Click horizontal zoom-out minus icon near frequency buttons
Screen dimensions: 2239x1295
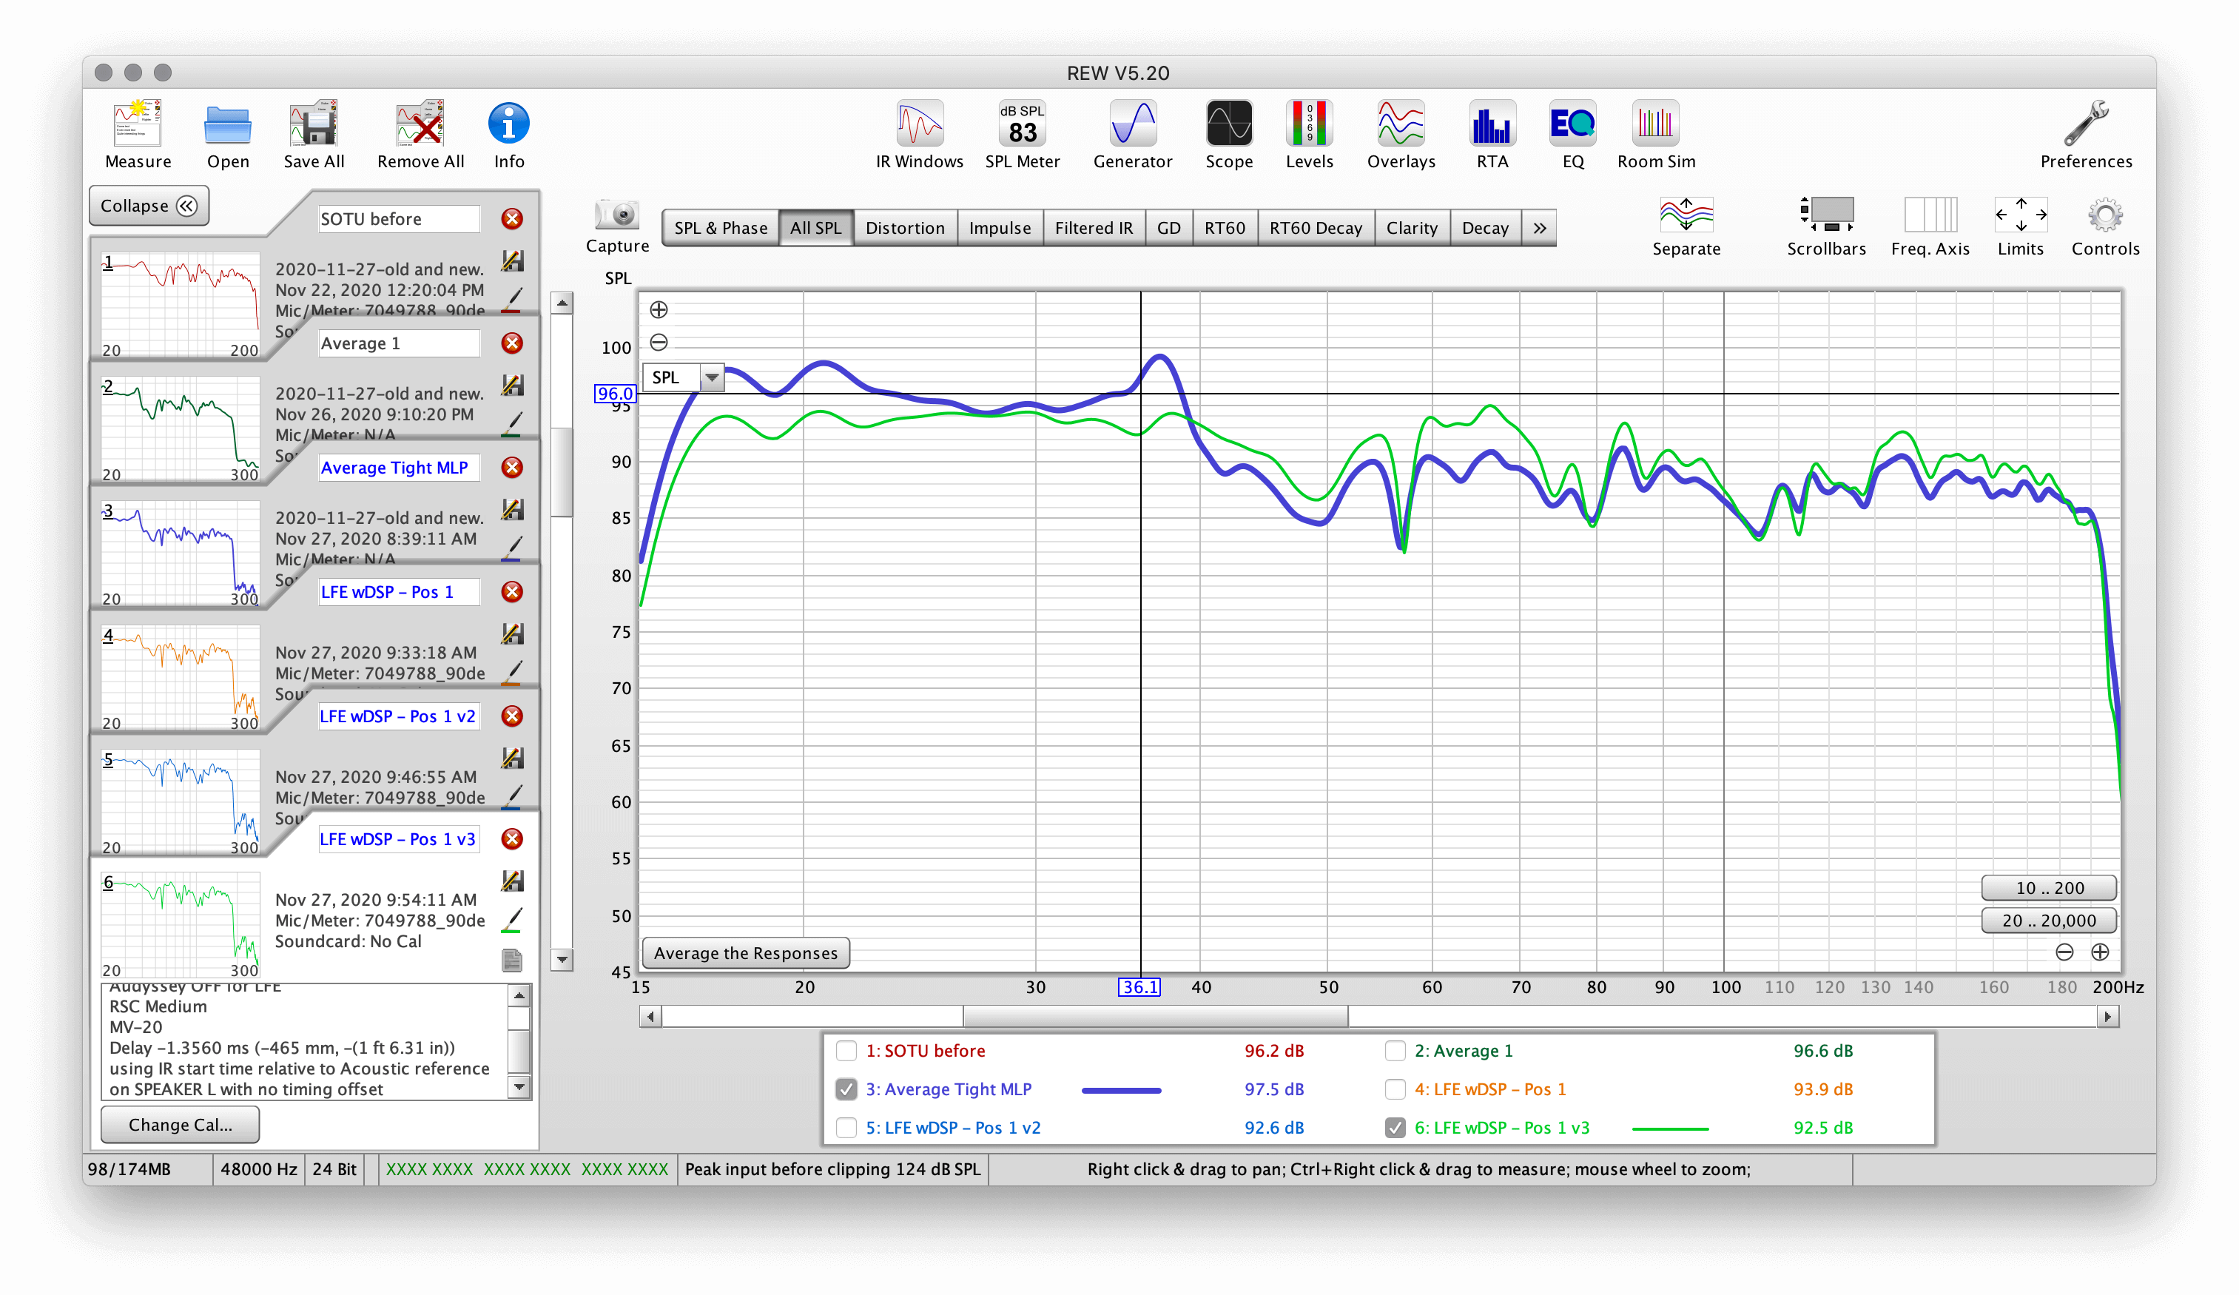point(2065,952)
